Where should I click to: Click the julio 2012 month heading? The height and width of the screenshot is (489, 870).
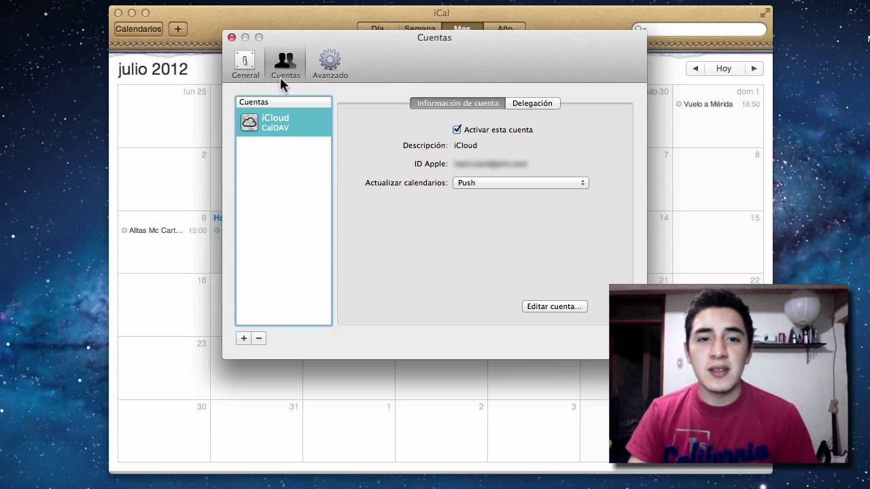click(153, 69)
